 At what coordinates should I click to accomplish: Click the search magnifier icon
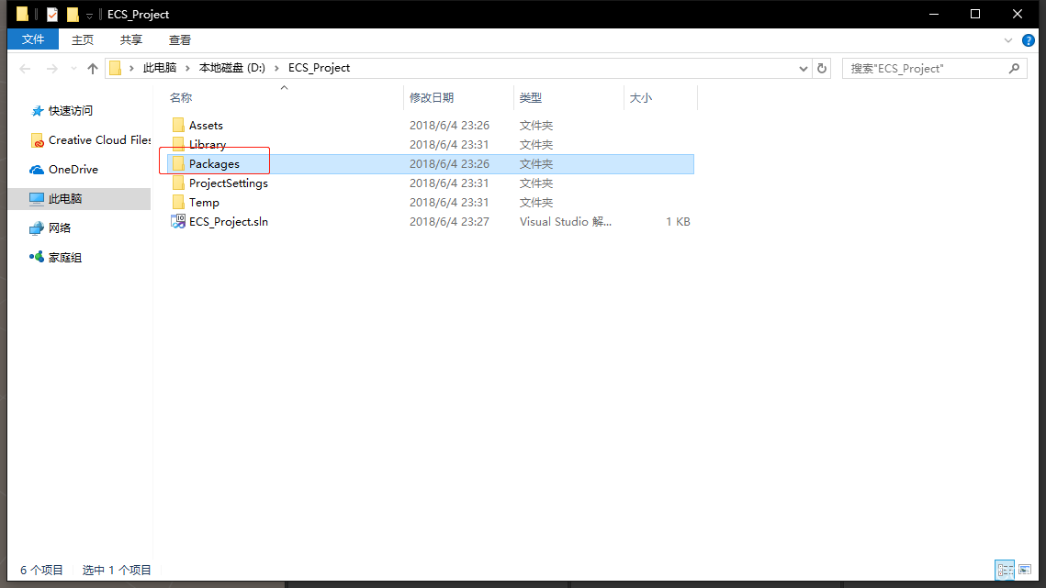(x=1014, y=68)
